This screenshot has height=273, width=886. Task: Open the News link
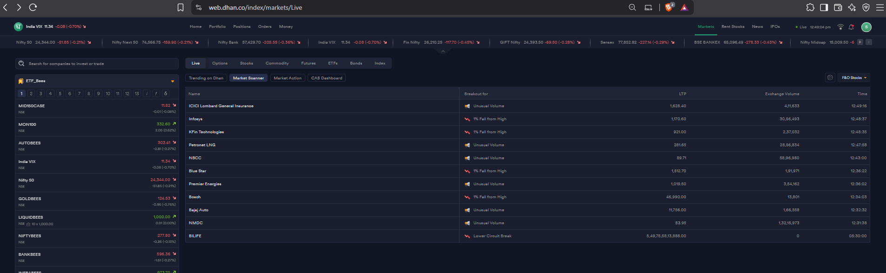click(758, 27)
